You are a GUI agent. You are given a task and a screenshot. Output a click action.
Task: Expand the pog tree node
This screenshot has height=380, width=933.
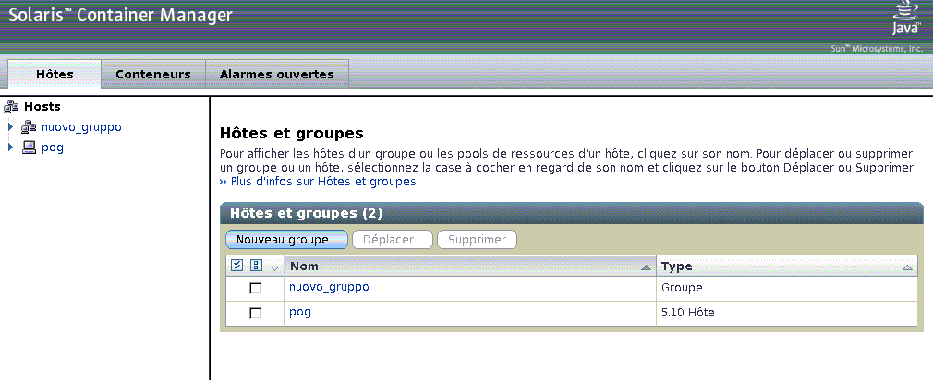[11, 148]
